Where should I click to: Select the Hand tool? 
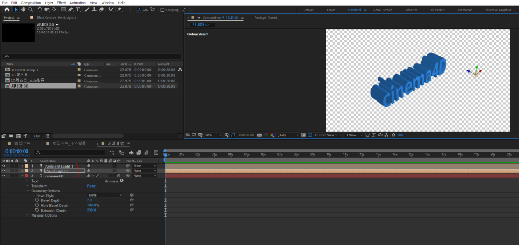point(23,10)
